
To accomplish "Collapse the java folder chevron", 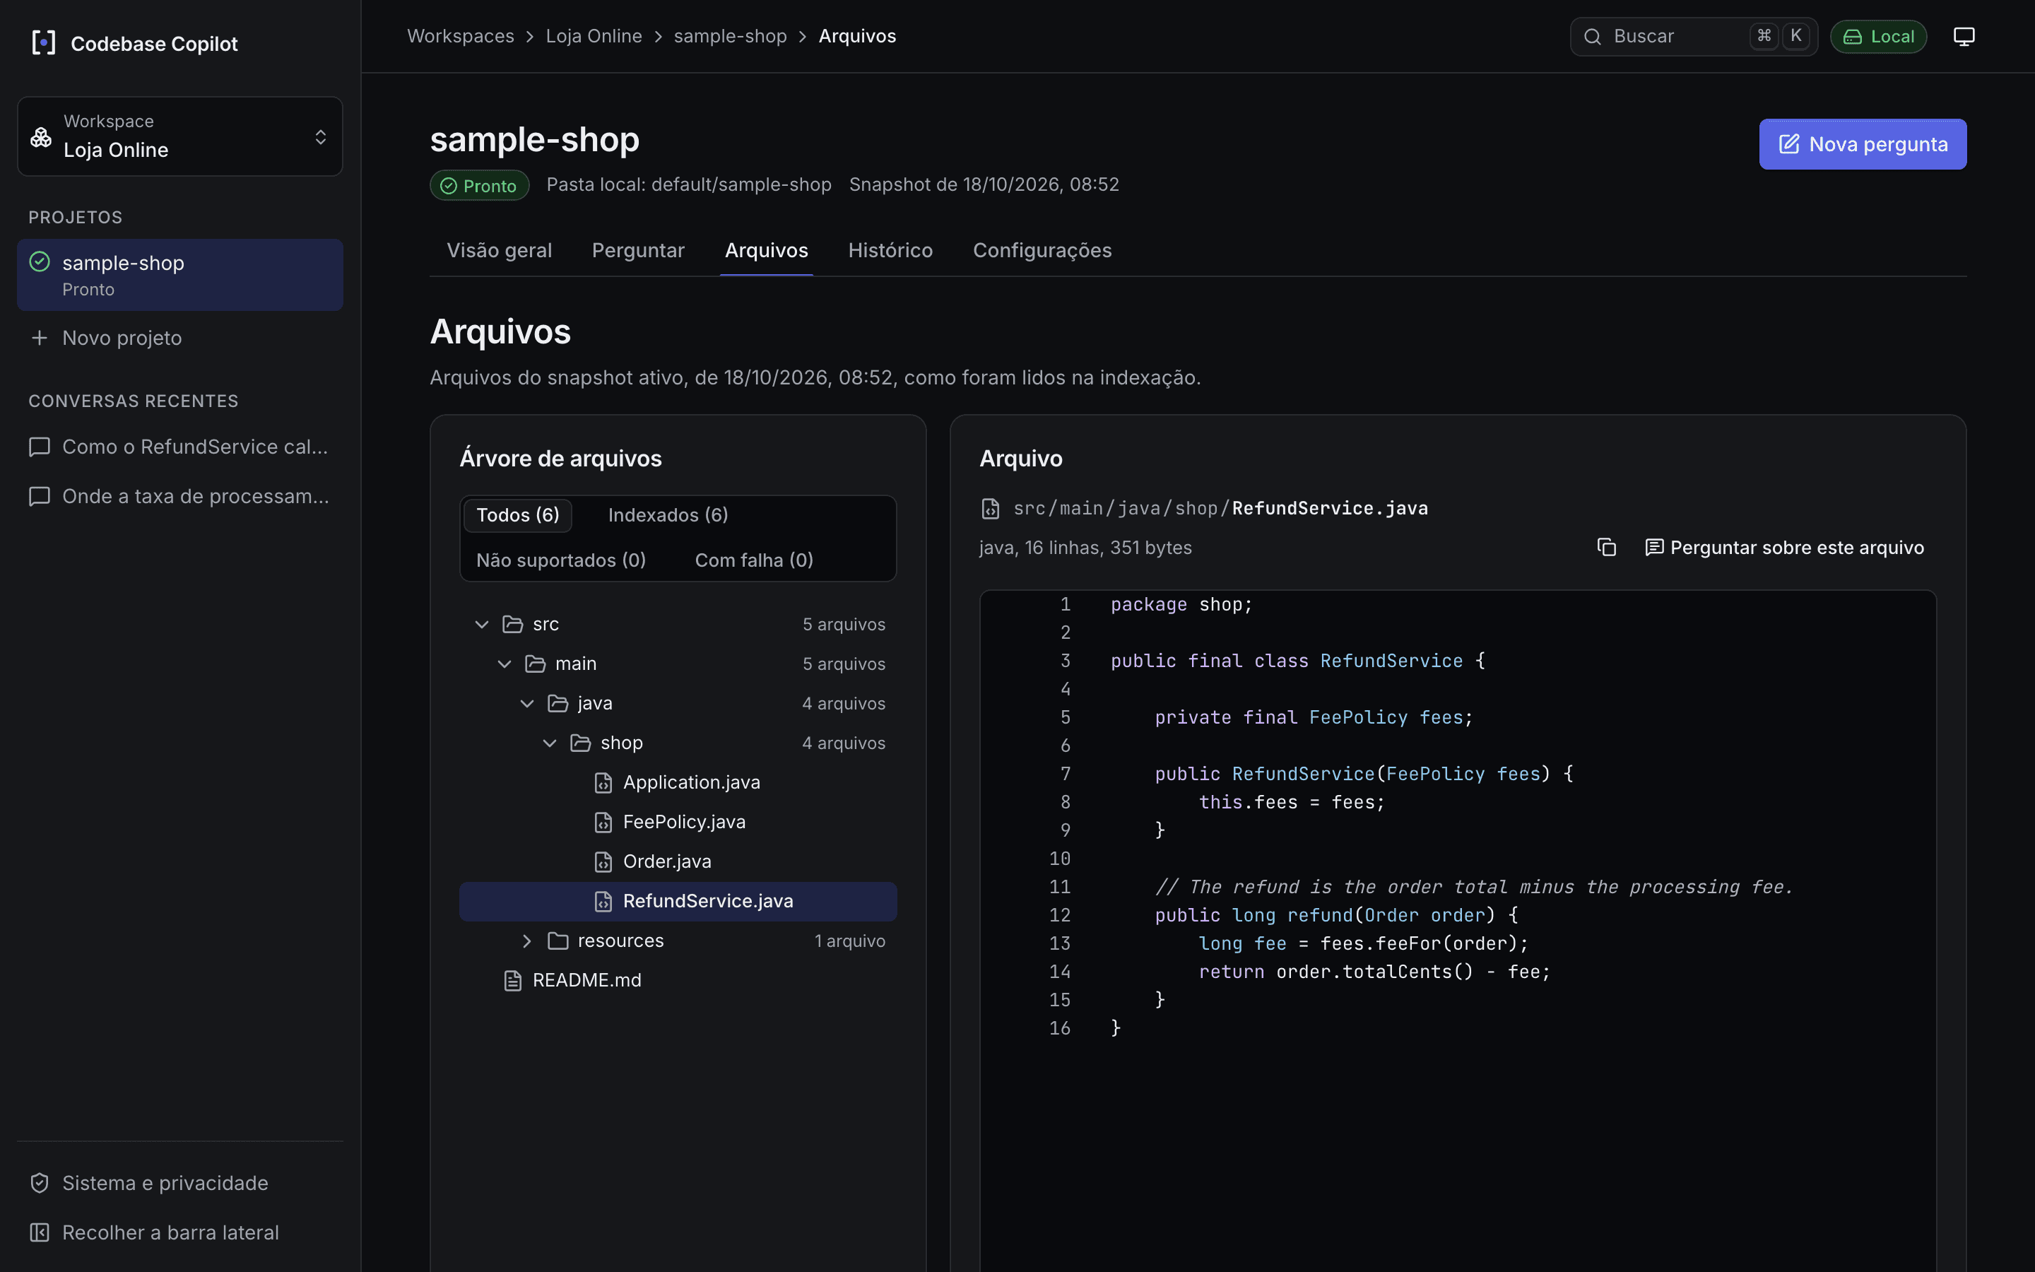I will (x=527, y=703).
